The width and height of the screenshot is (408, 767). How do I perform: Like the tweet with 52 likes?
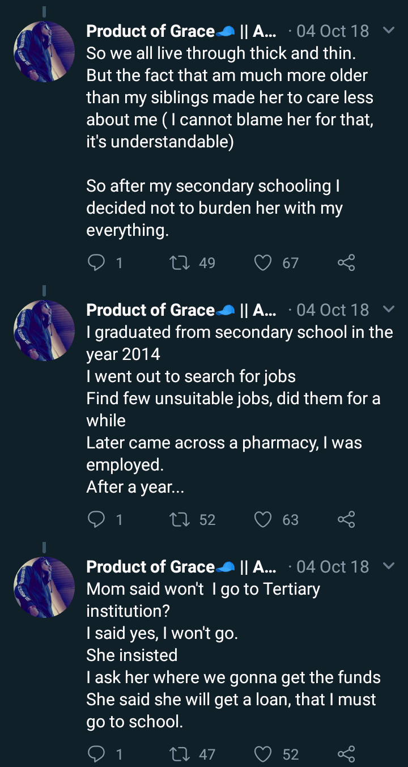(263, 754)
